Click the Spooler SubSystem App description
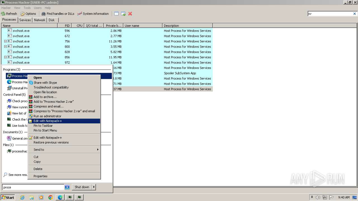Screen dimensions: 358x201 (180, 73)
